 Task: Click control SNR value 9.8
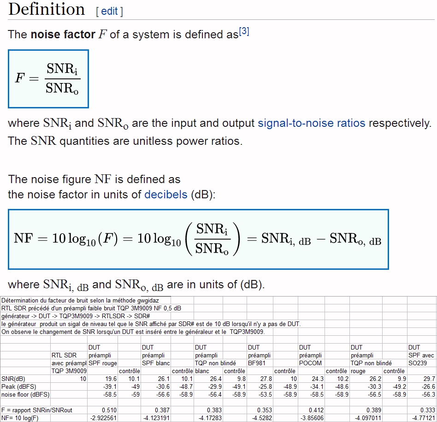(242, 379)
